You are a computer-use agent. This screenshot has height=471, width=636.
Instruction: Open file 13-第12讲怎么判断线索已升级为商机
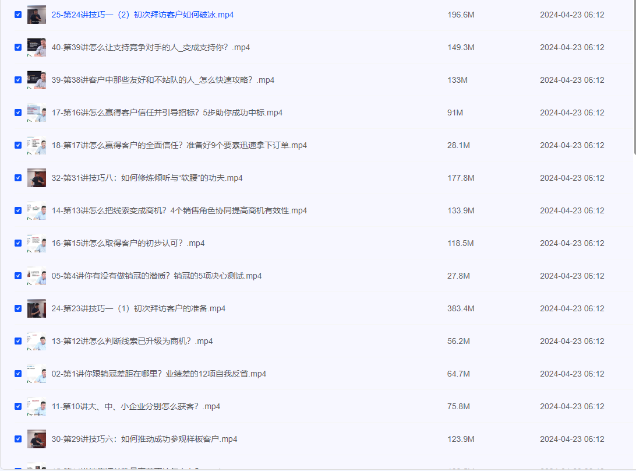[x=132, y=341]
